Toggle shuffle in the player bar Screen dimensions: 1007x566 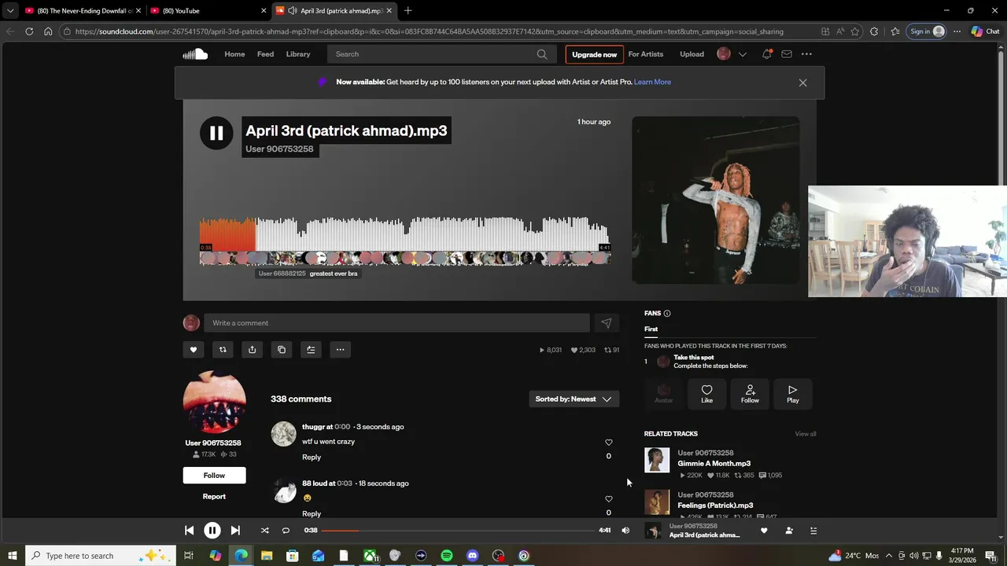[x=264, y=531]
